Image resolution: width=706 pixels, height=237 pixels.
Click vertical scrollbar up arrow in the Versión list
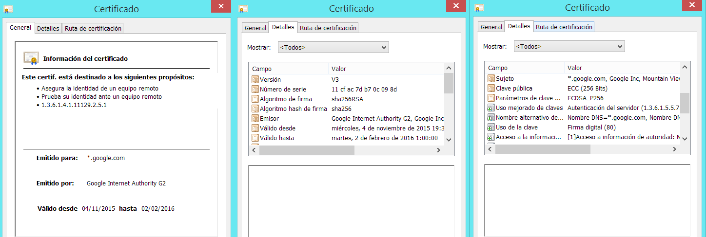pos(449,68)
